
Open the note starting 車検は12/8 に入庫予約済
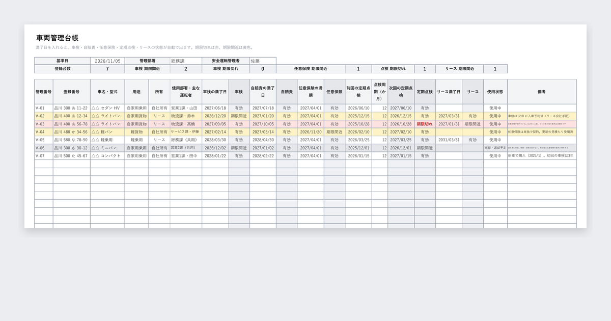coord(542,116)
